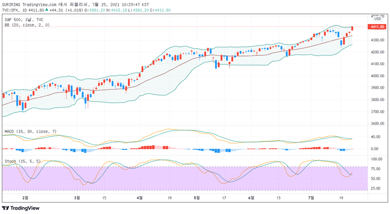Click the +44.31 (+1.01%) change text
Screen dimensions: 390x214
point(66,10)
